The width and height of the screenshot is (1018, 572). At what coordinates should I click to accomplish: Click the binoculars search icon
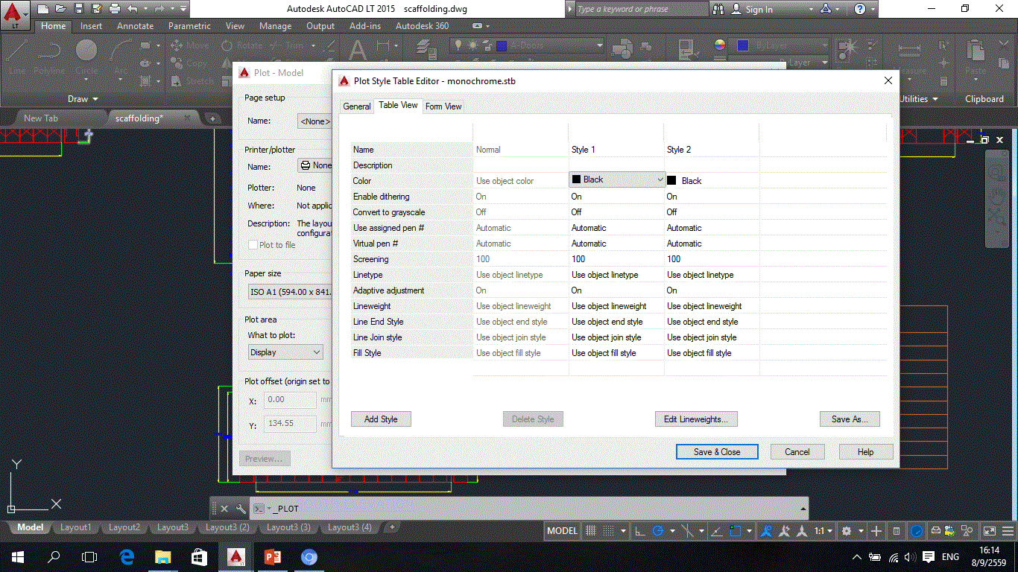tap(718, 9)
